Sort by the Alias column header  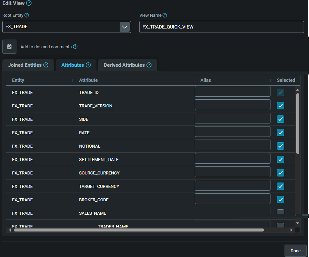[205, 80]
